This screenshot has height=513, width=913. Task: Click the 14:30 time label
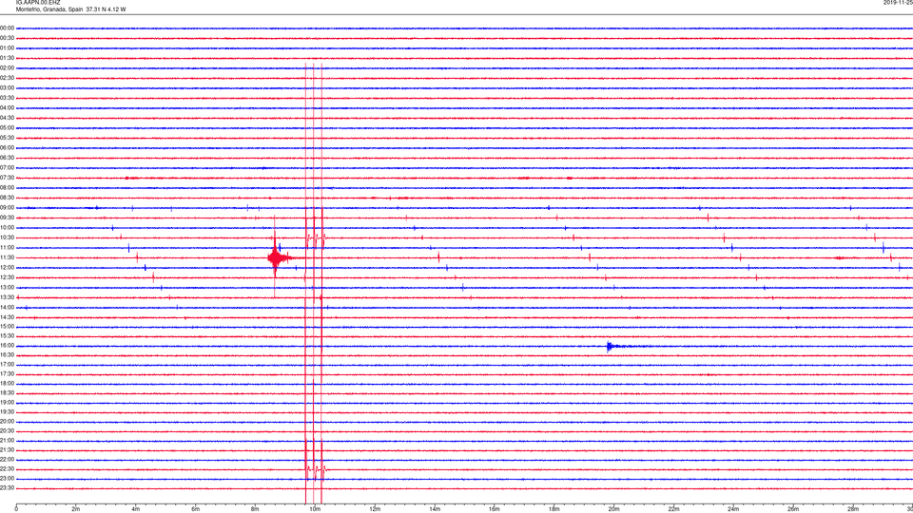click(7, 317)
